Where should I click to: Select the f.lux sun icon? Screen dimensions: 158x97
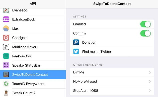6,28
